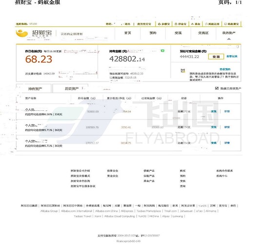Image resolution: width=258 pixels, height=244 pixels.
Task: Open 购买 footer link
Action: [x=182, y=171]
